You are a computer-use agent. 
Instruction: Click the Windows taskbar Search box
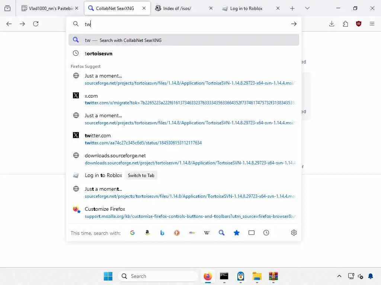[158, 276]
